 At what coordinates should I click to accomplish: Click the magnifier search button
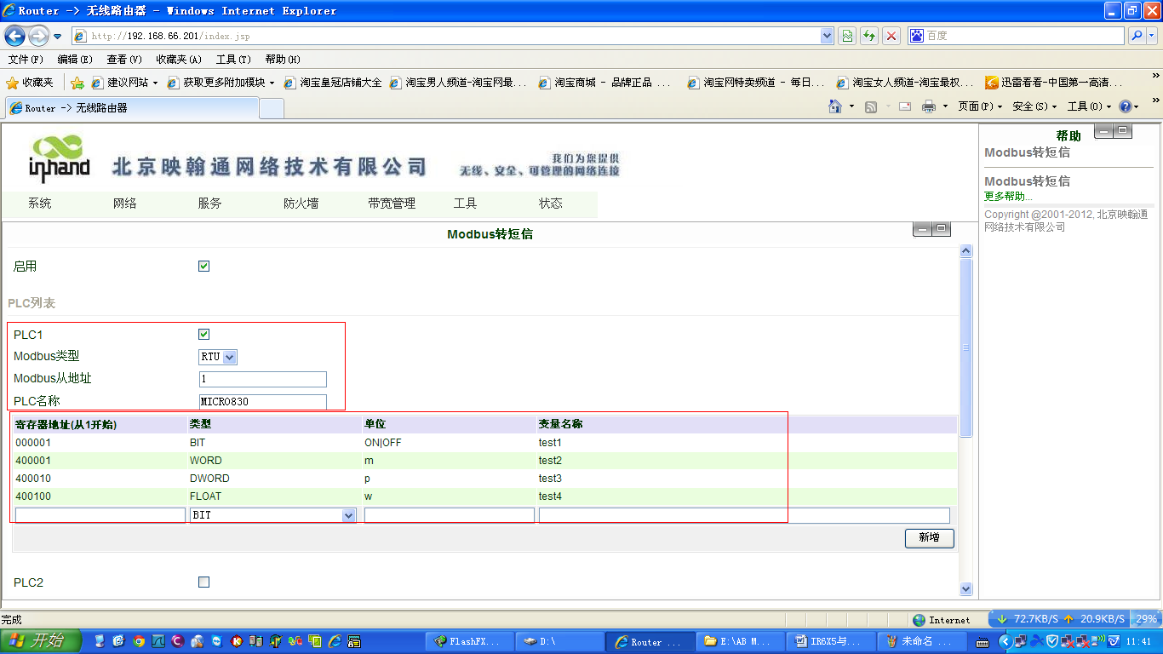(1136, 36)
